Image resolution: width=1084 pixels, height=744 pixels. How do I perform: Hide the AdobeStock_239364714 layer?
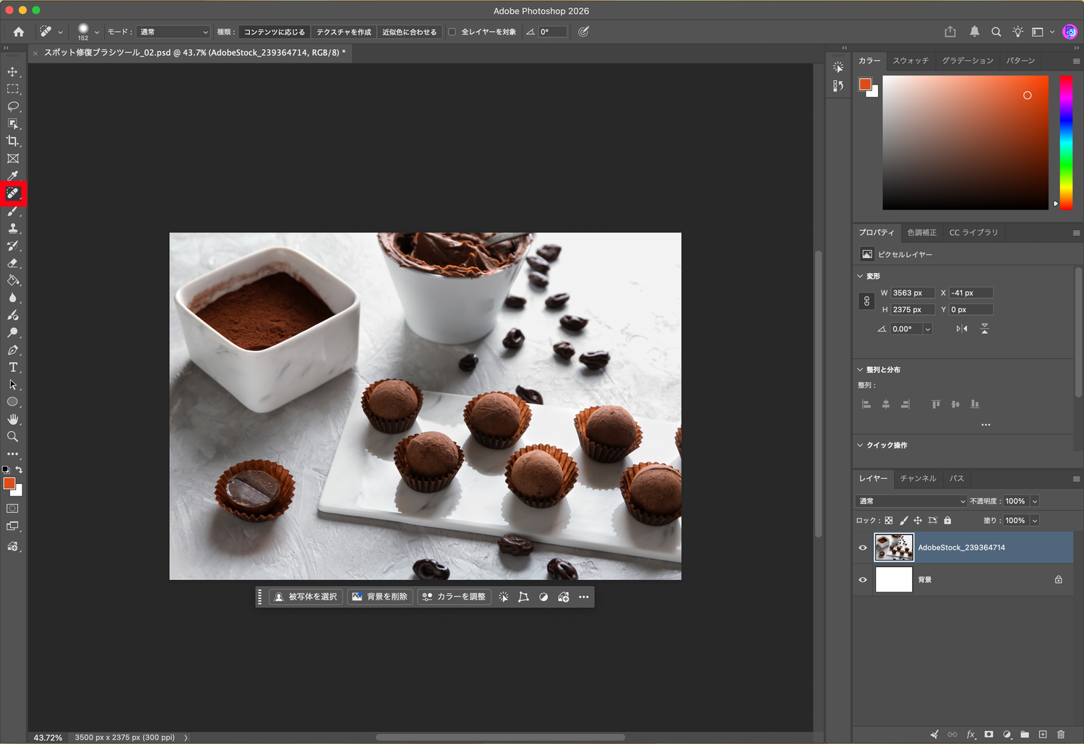[863, 548]
